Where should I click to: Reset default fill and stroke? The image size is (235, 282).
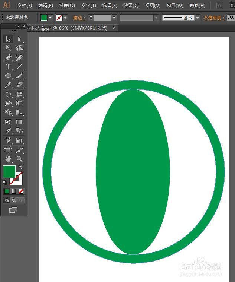pyautogui.click(x=5, y=183)
